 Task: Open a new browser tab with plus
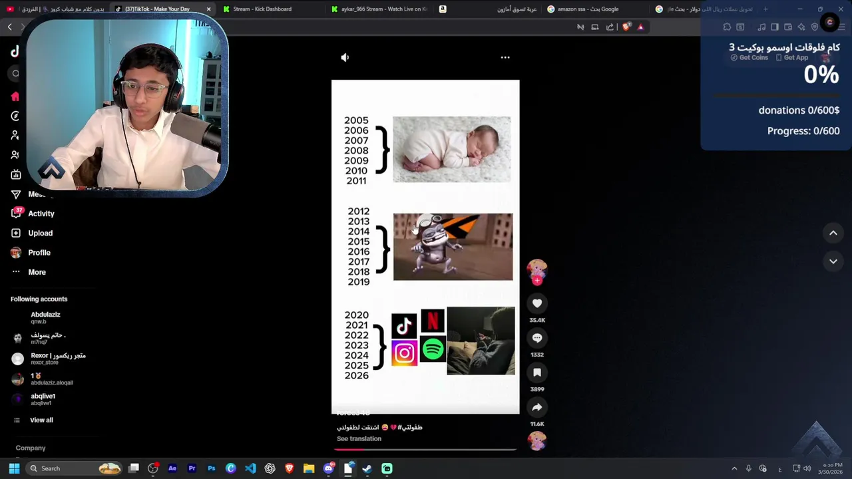(x=765, y=9)
